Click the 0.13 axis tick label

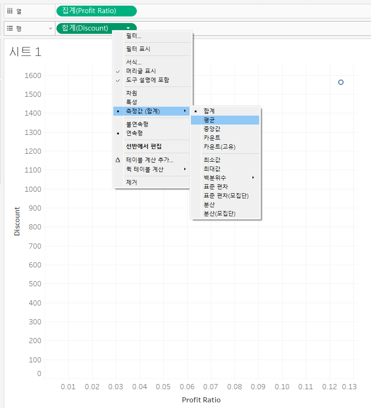click(349, 387)
